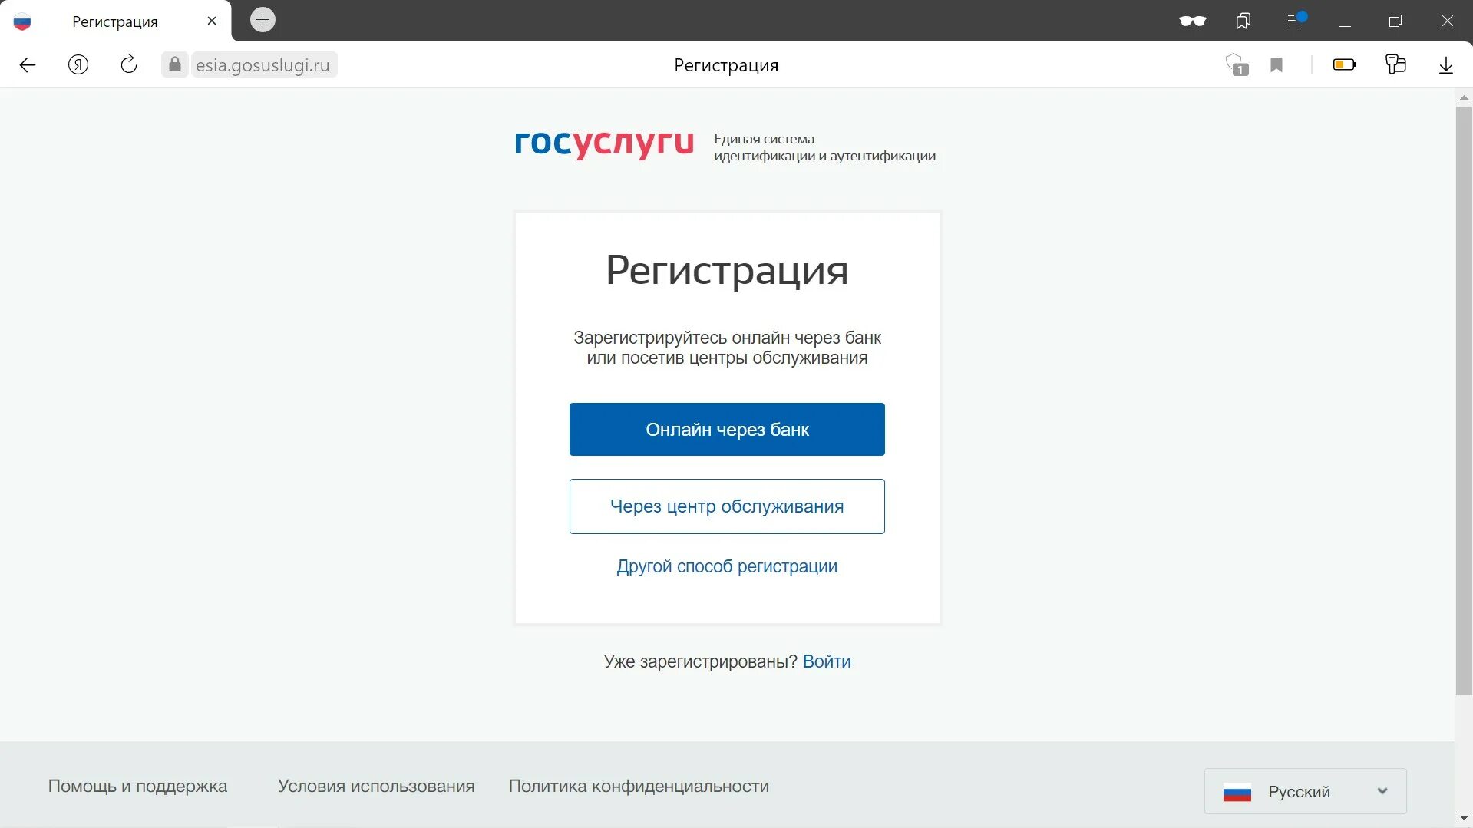The image size is (1473, 828).
Task: Click the Войти link
Action: point(827,661)
